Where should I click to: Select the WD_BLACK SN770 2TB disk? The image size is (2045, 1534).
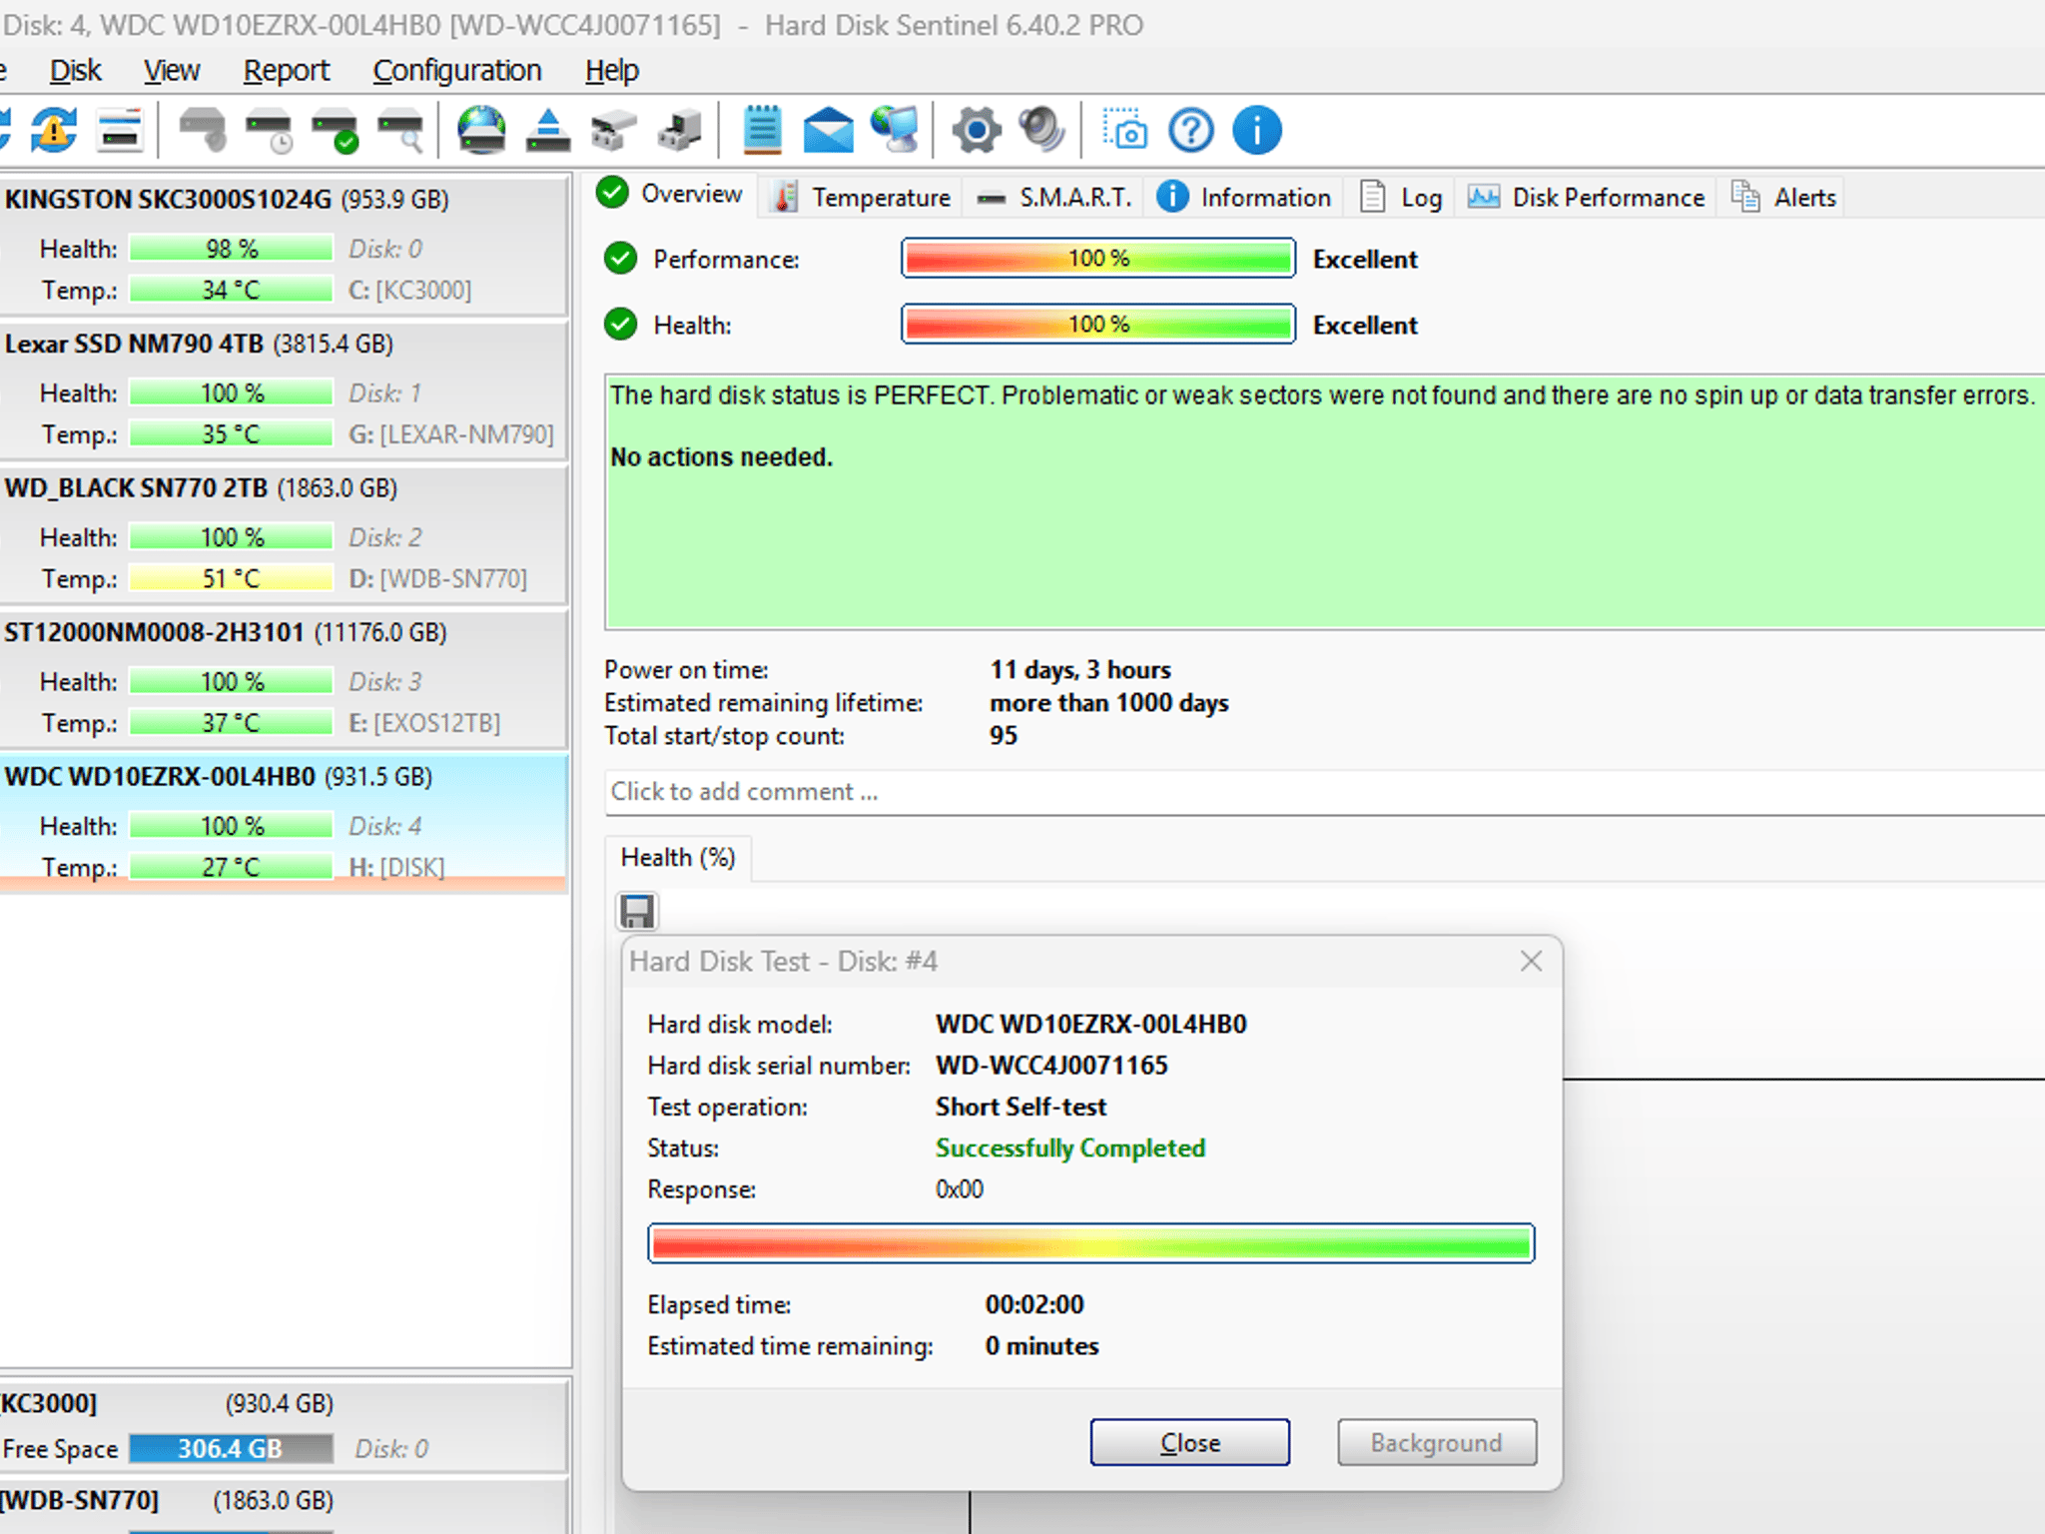coord(284,534)
